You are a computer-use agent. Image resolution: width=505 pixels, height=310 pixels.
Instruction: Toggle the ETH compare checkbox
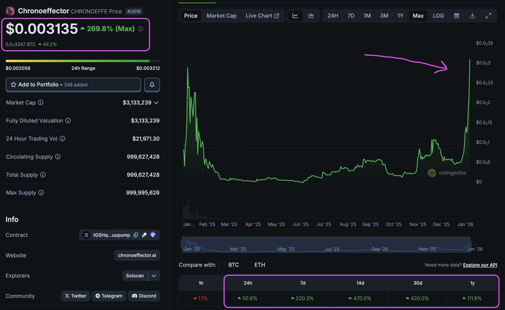pos(248,265)
